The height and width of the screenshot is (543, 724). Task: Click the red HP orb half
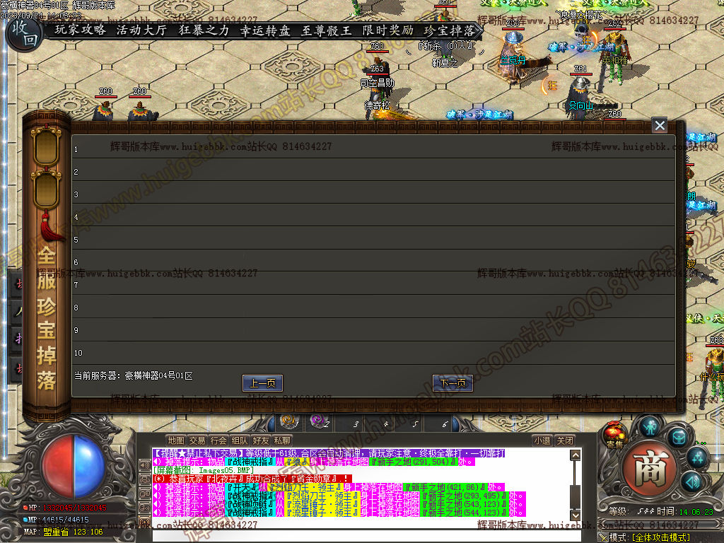[58, 467]
